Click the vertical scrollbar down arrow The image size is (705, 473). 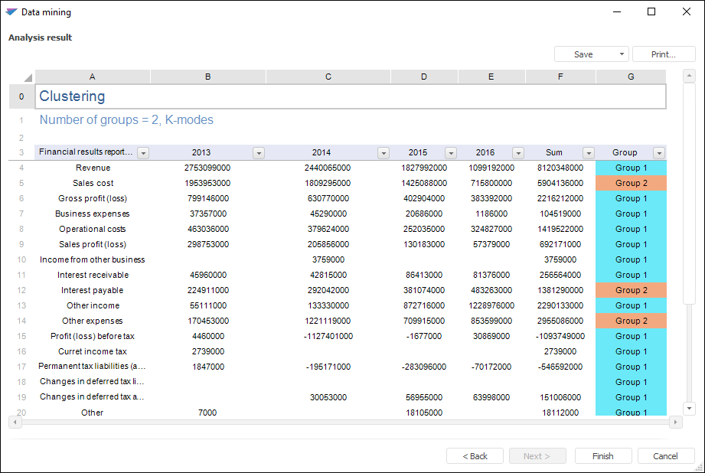click(689, 409)
